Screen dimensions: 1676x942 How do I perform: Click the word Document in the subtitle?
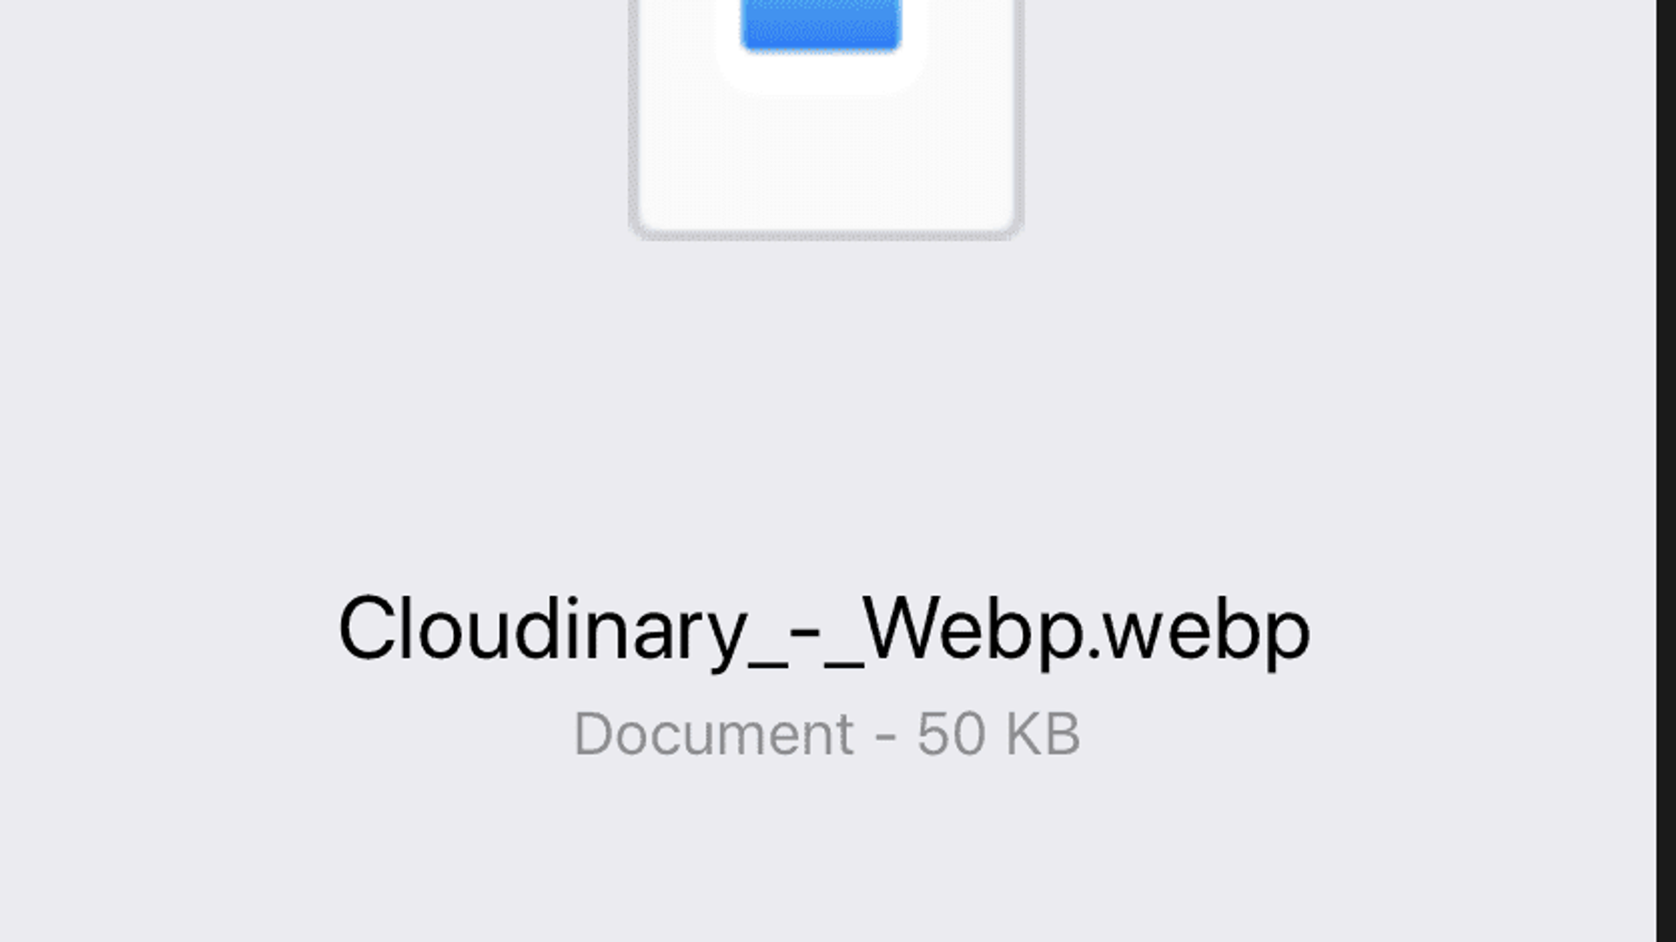713,733
